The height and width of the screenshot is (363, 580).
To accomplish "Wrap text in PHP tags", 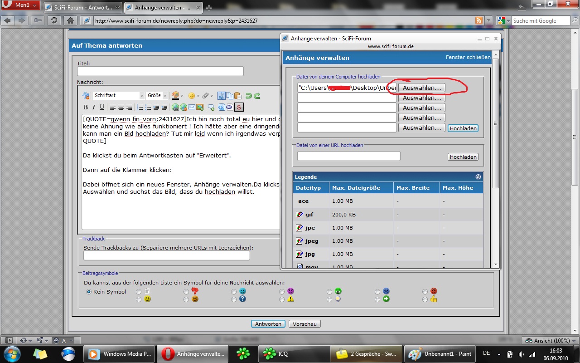I will tap(229, 107).
